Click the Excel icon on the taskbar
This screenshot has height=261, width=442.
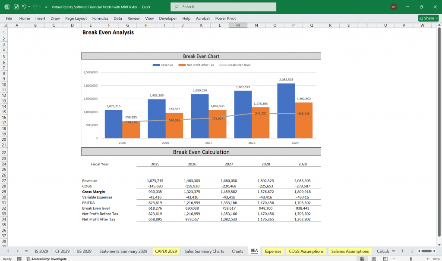(6, 6)
